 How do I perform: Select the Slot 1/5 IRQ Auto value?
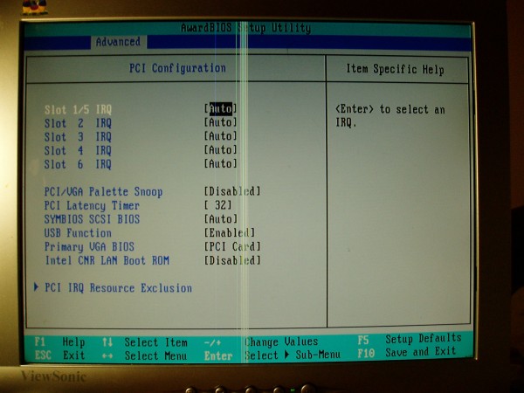[221, 109]
